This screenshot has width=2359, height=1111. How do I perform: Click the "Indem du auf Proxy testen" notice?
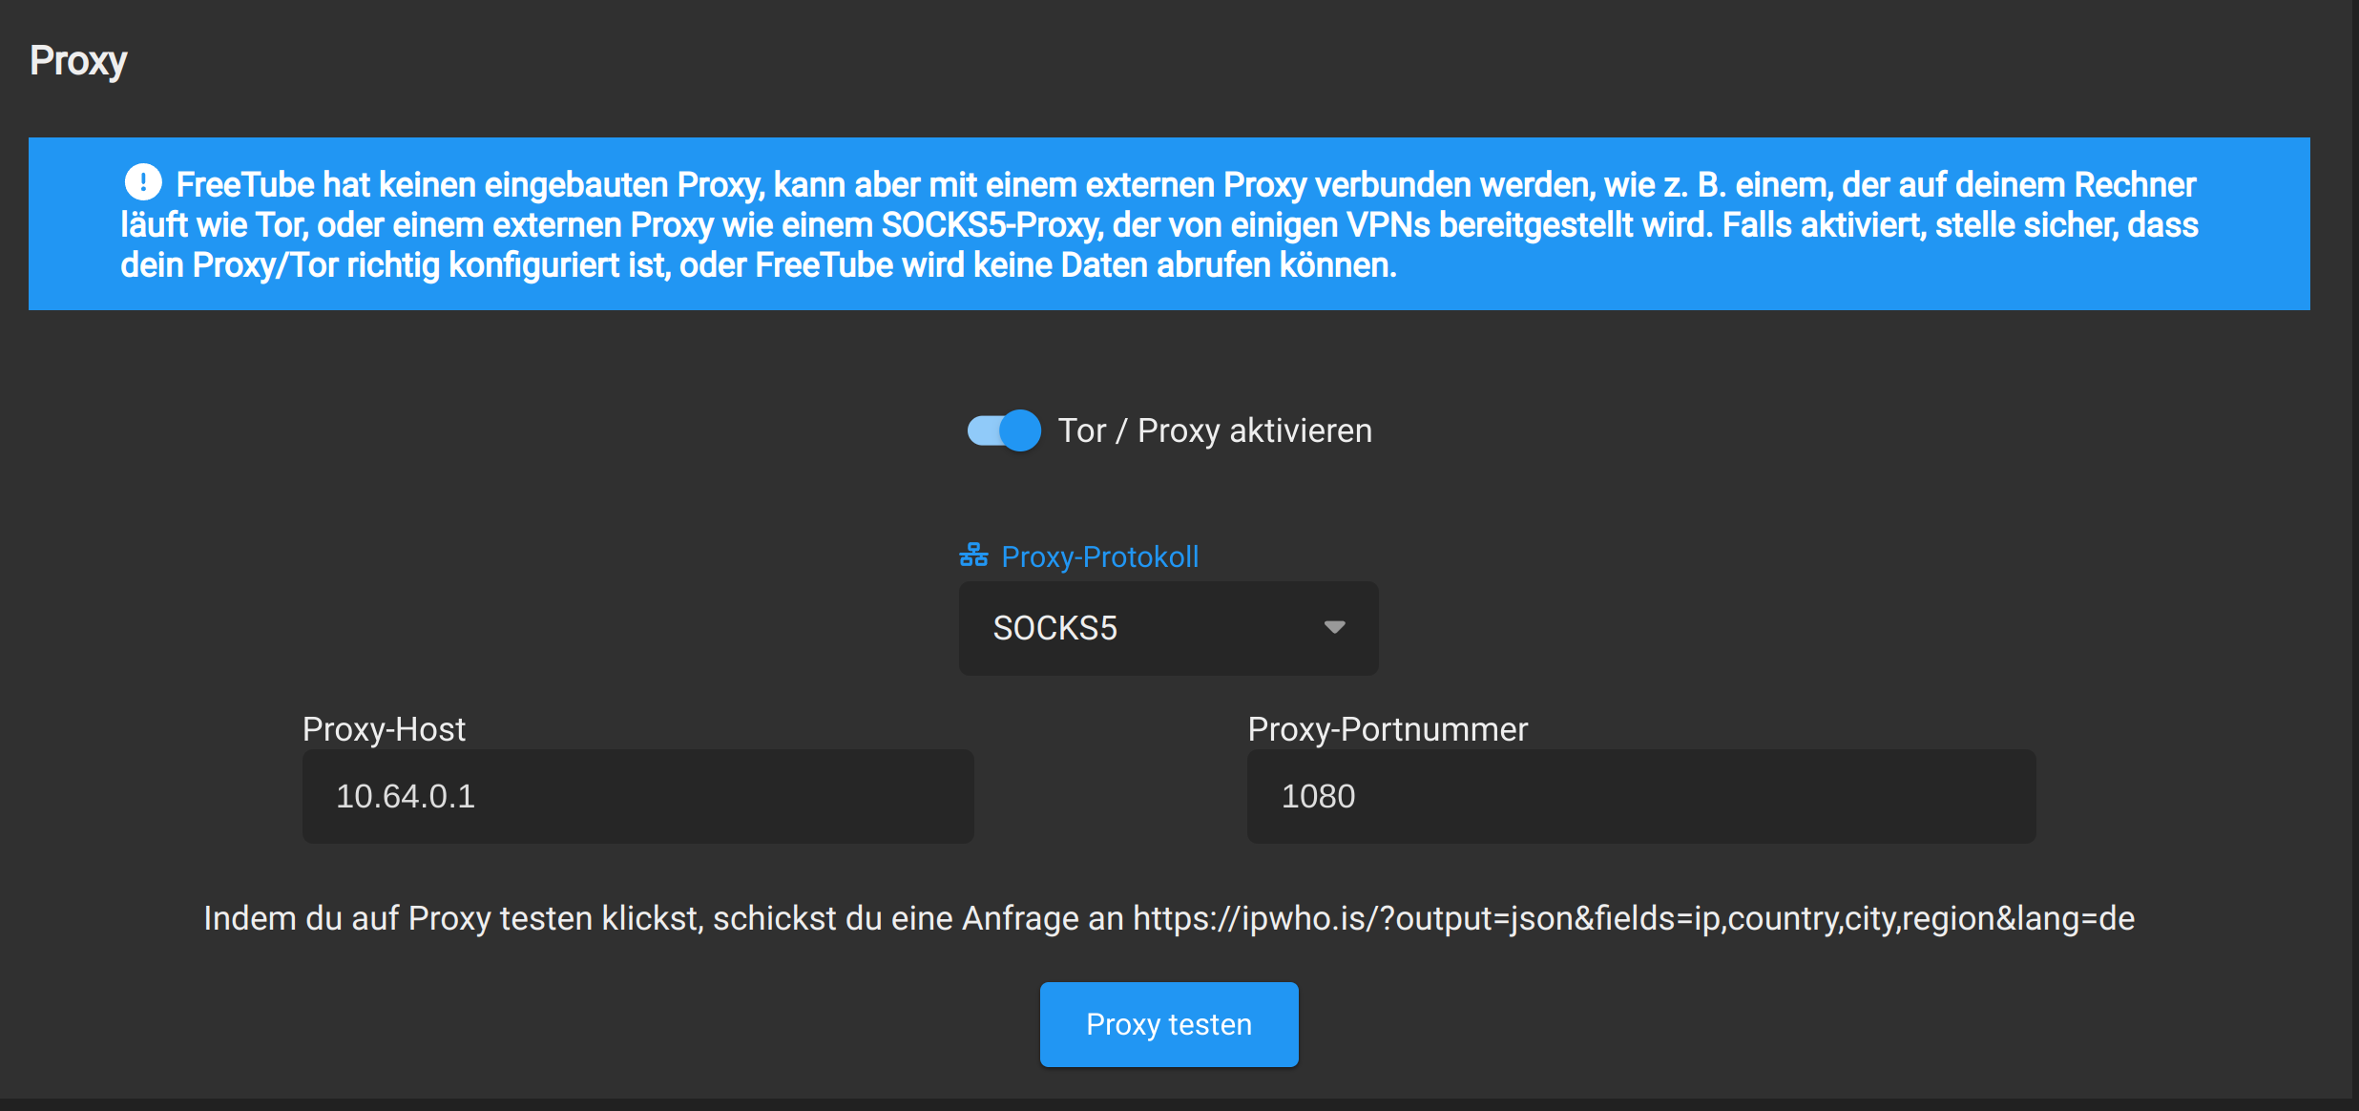[668, 918]
